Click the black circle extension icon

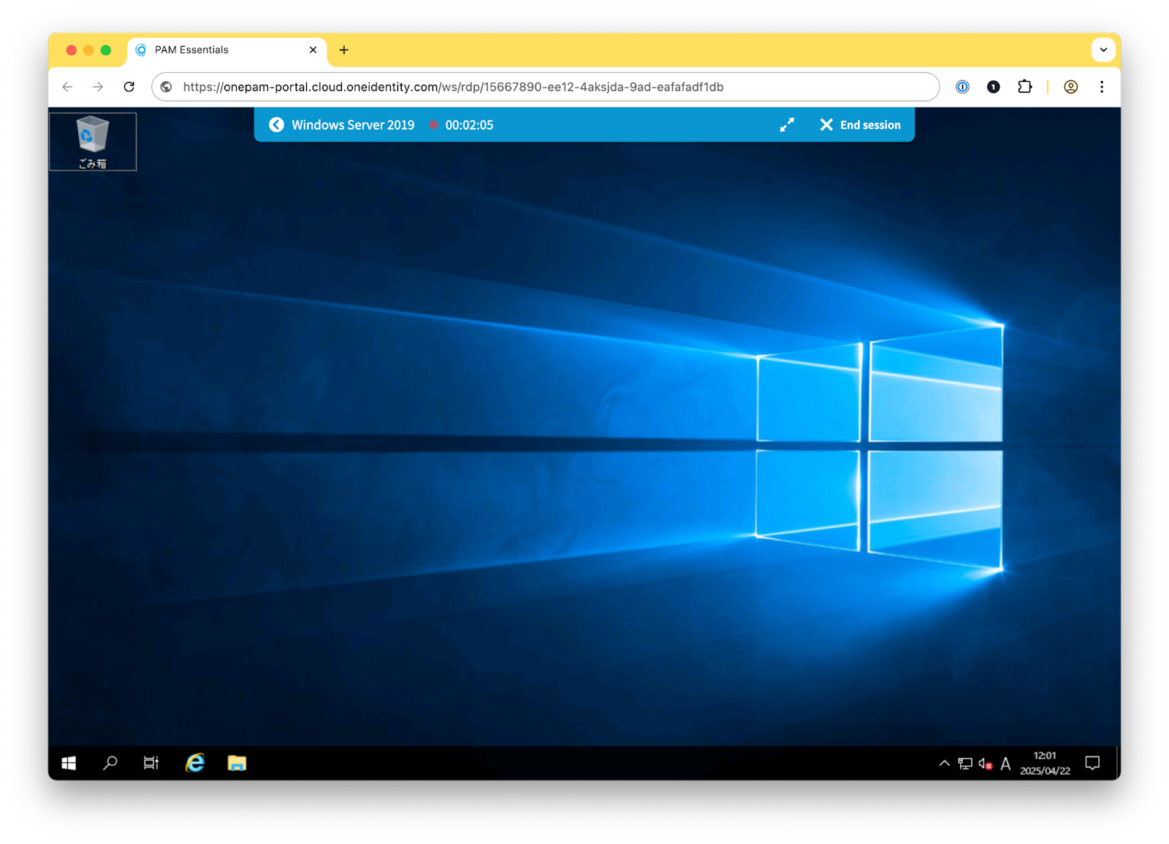pyautogui.click(x=993, y=87)
